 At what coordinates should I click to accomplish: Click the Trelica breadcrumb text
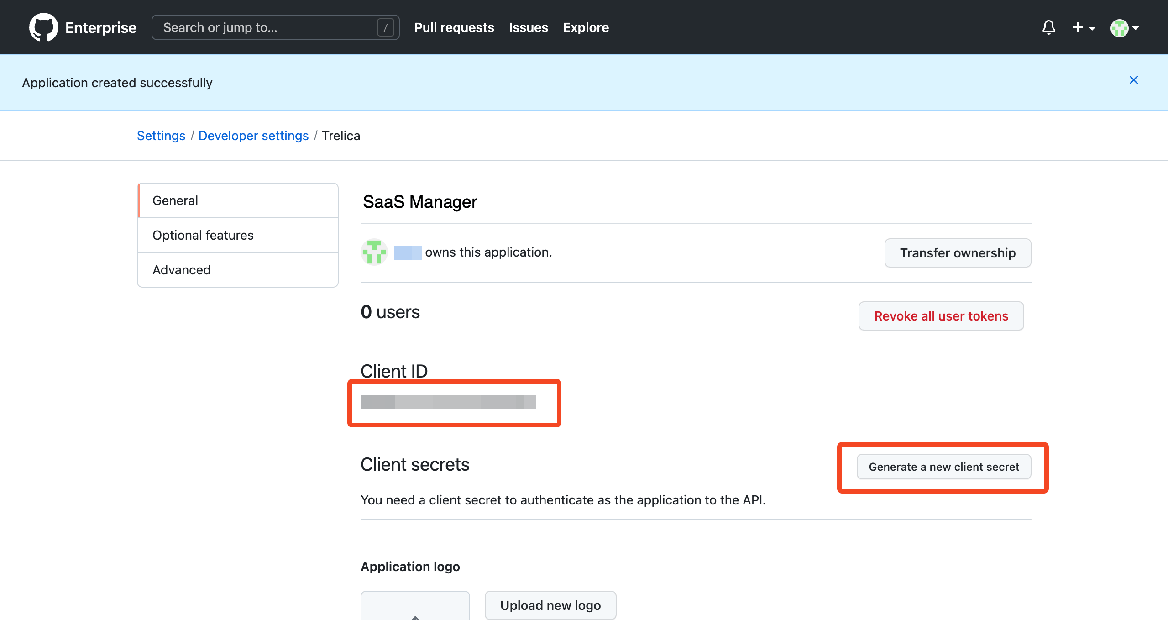[341, 136]
